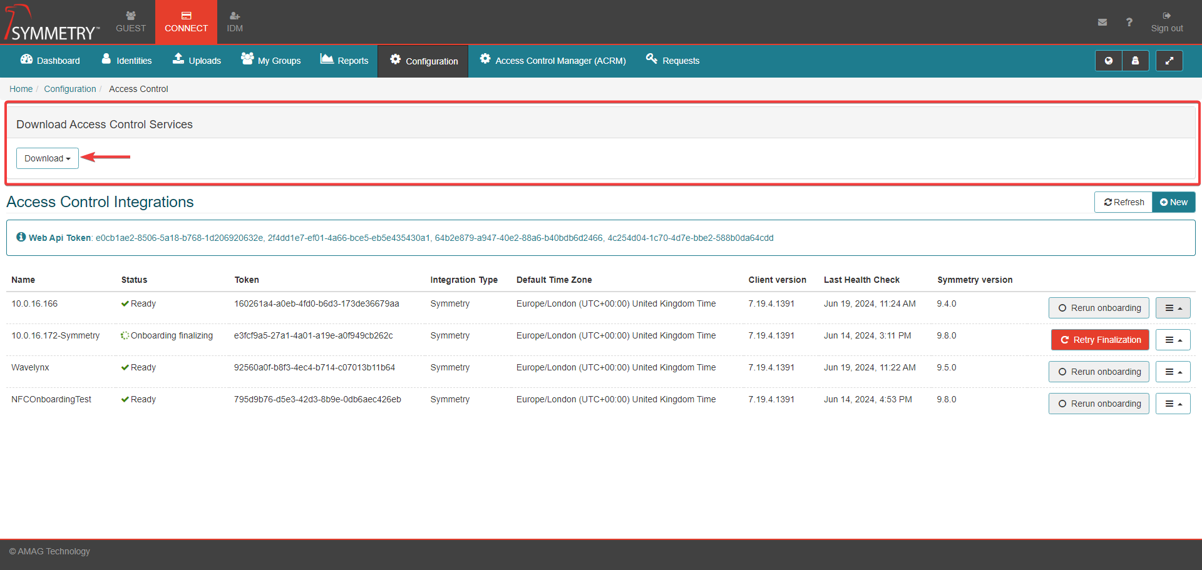
Task: Click Symmetry version 9.4.0
Action: pos(947,303)
